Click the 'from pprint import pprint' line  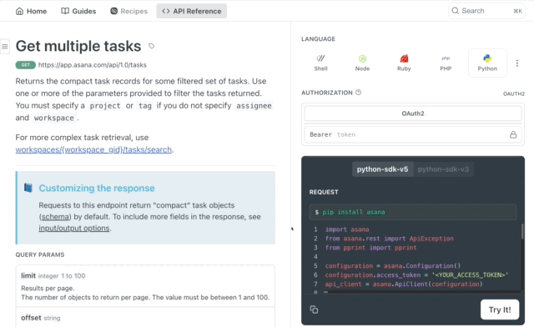(x=370, y=248)
